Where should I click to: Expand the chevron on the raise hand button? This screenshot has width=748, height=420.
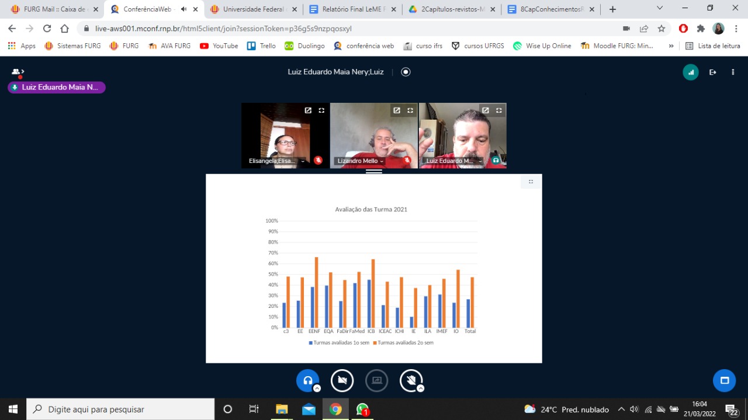point(420,388)
